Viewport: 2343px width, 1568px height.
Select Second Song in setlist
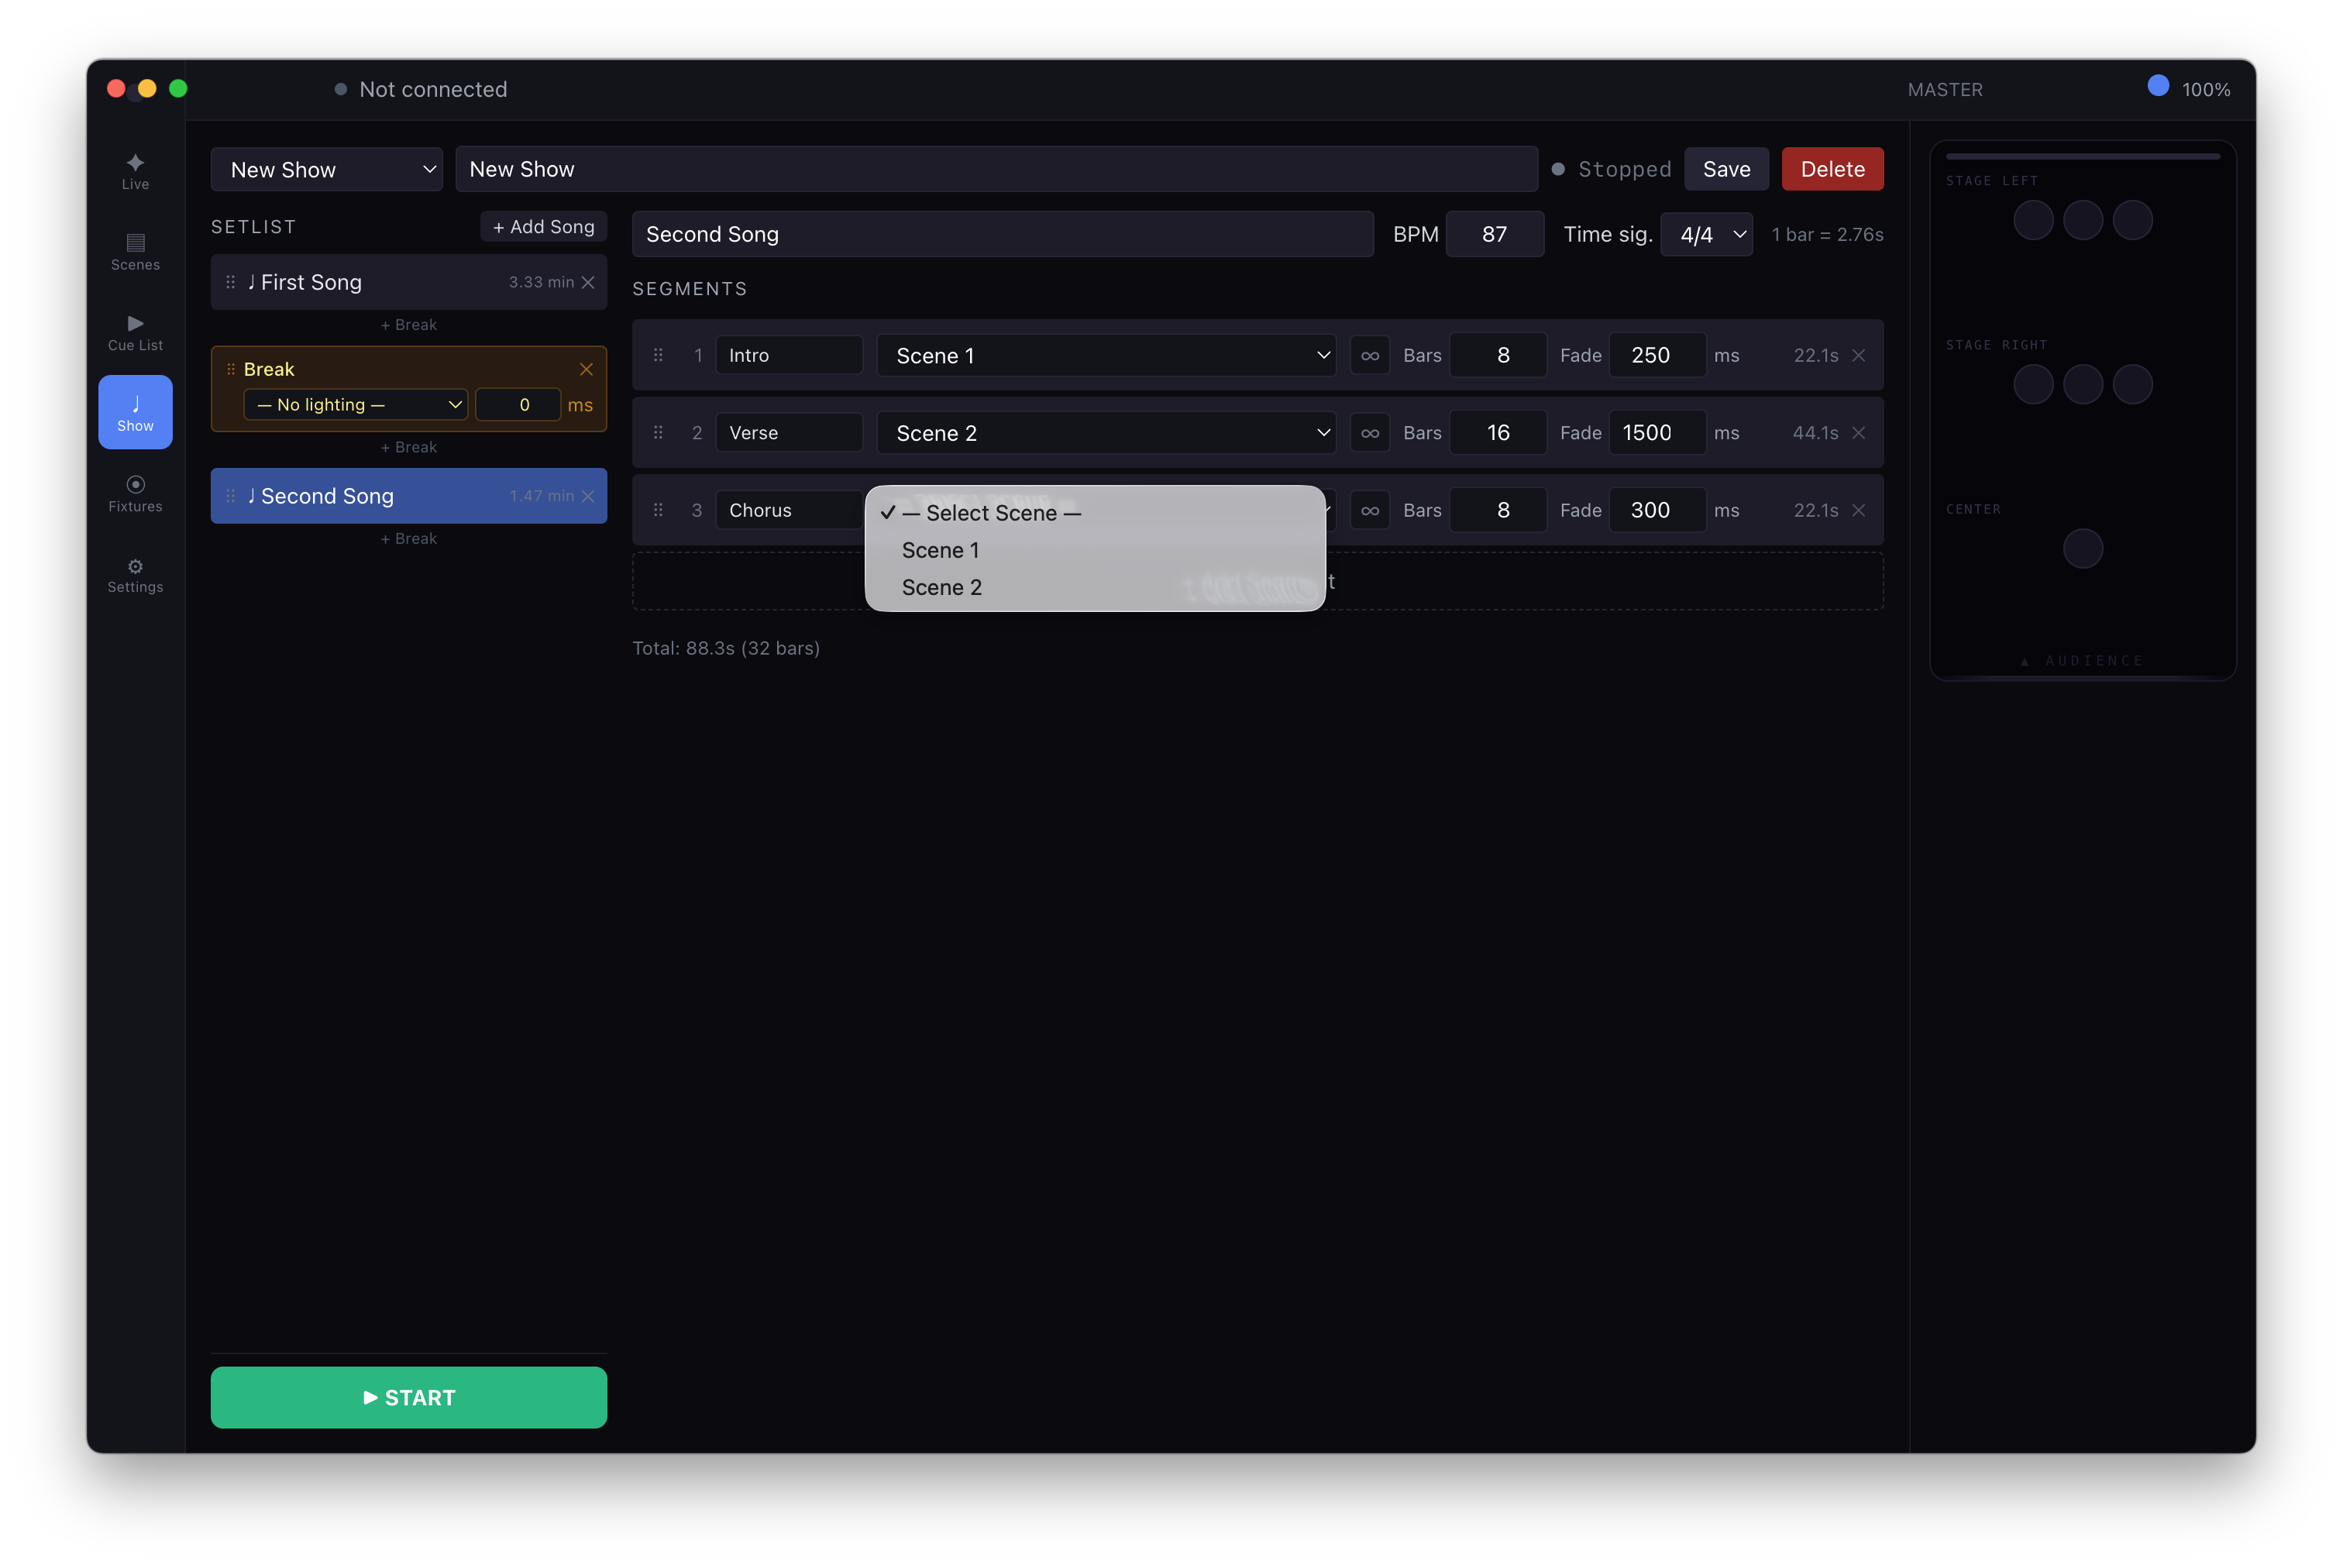[408, 496]
